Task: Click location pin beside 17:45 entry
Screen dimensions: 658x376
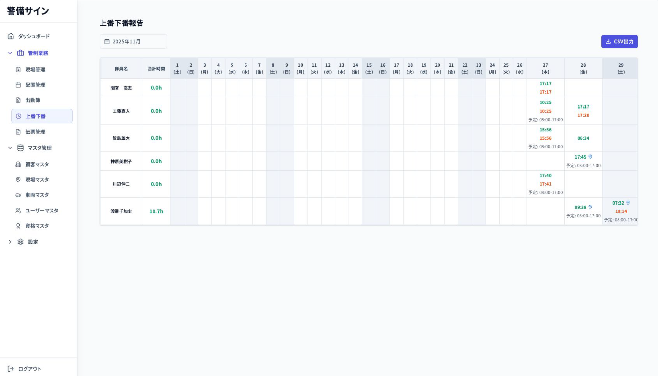Action: [590, 157]
